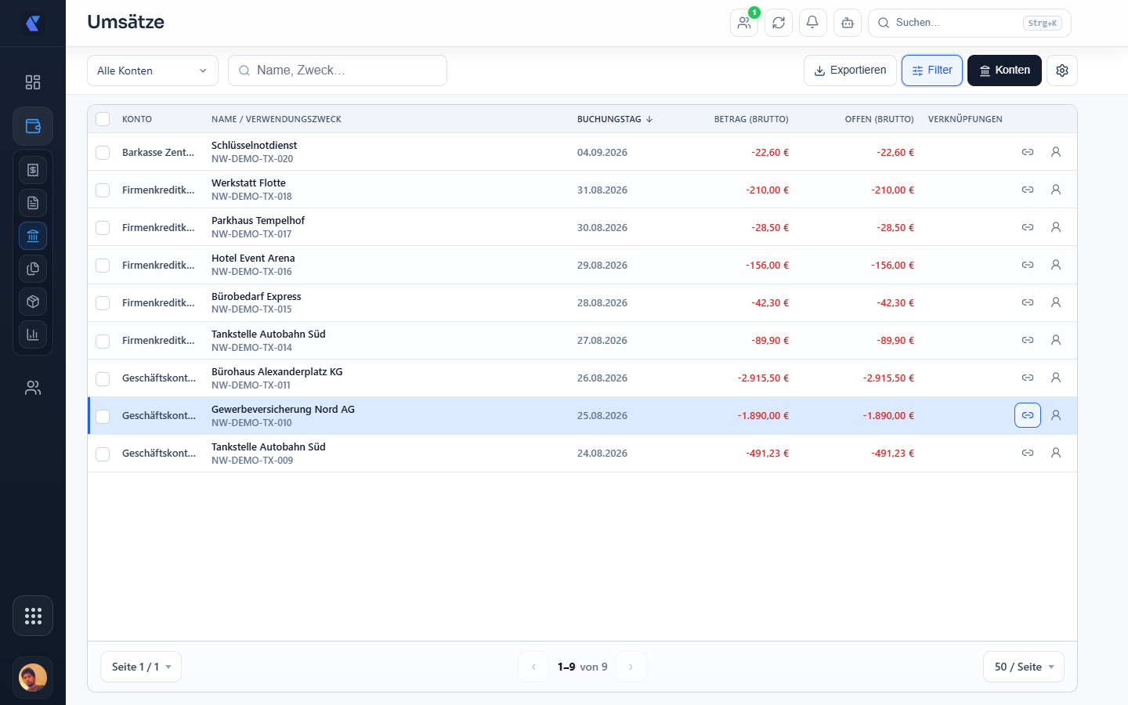The width and height of the screenshot is (1128, 705).
Task: Click person icon for Werkstatt Flotte row
Action: point(1056,190)
